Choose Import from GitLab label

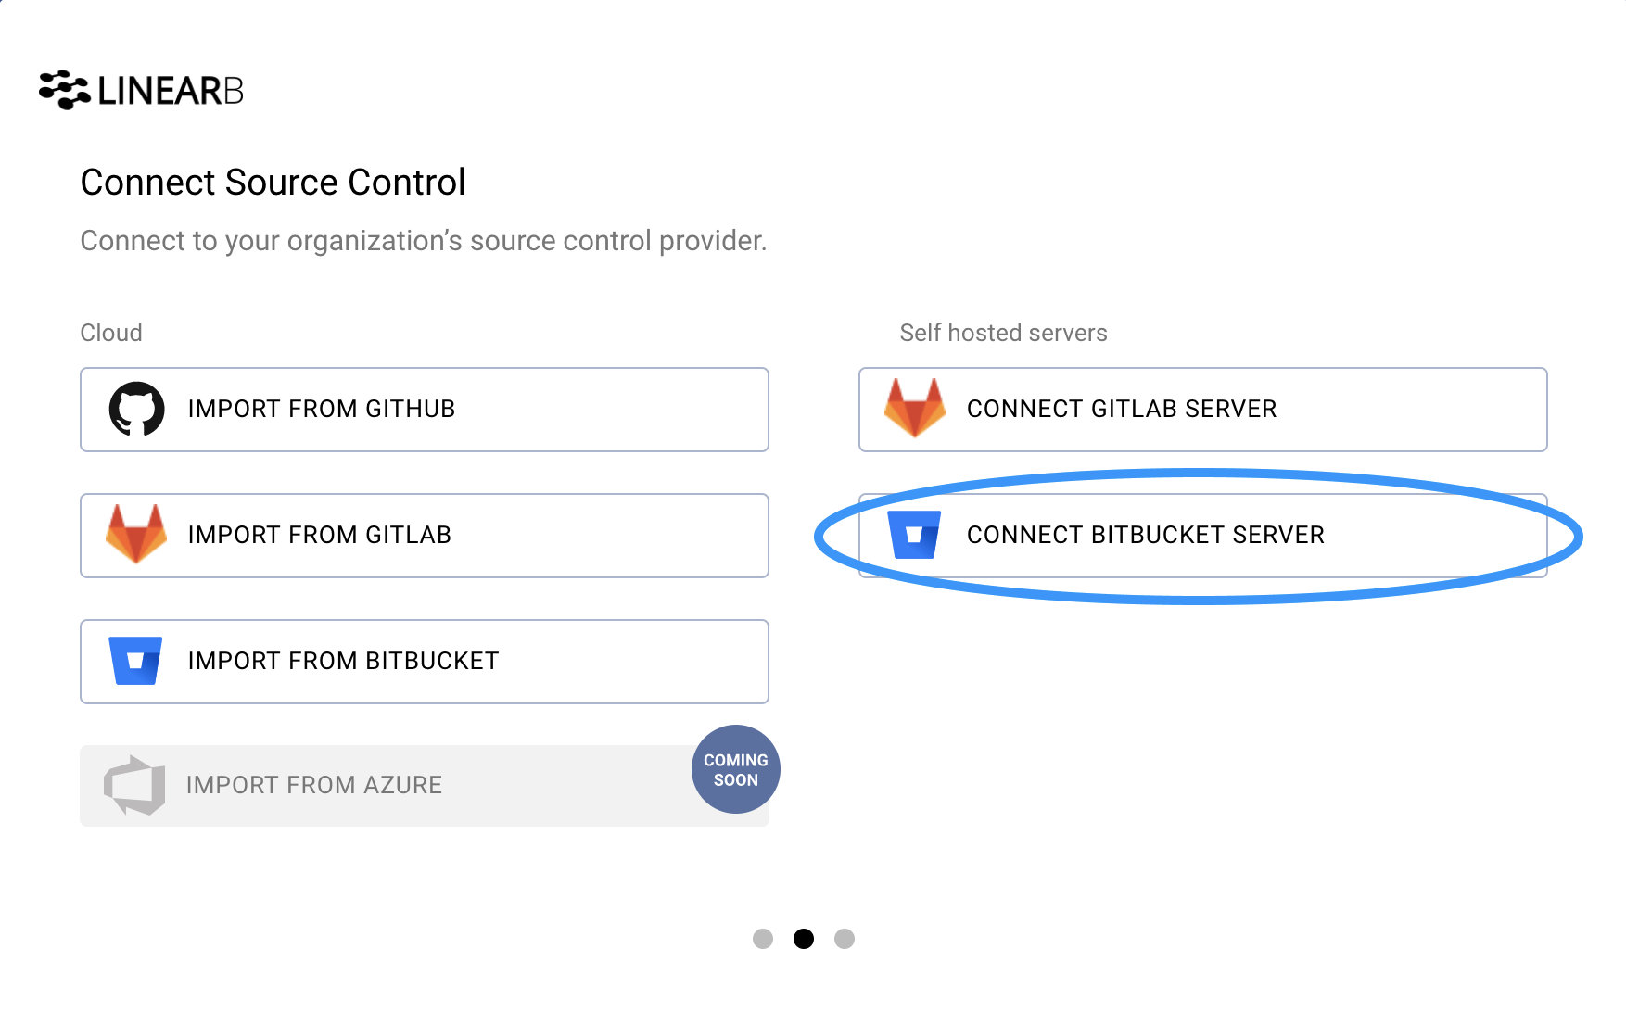[x=320, y=535]
